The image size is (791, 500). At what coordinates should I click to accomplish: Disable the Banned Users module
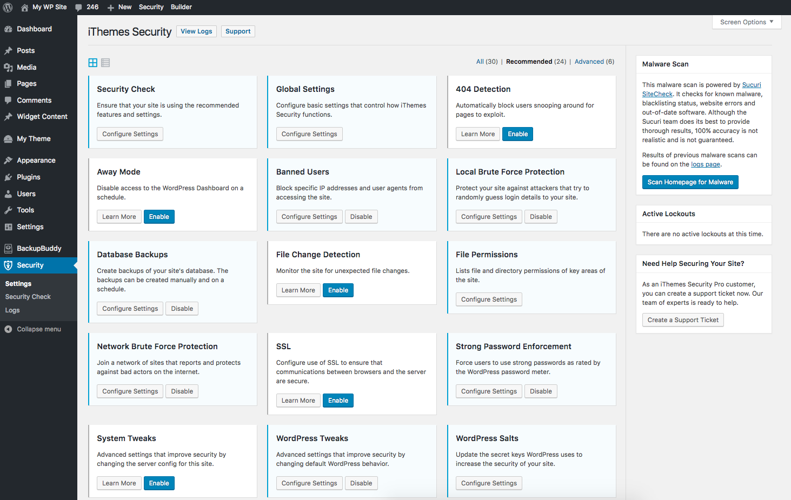tap(361, 217)
